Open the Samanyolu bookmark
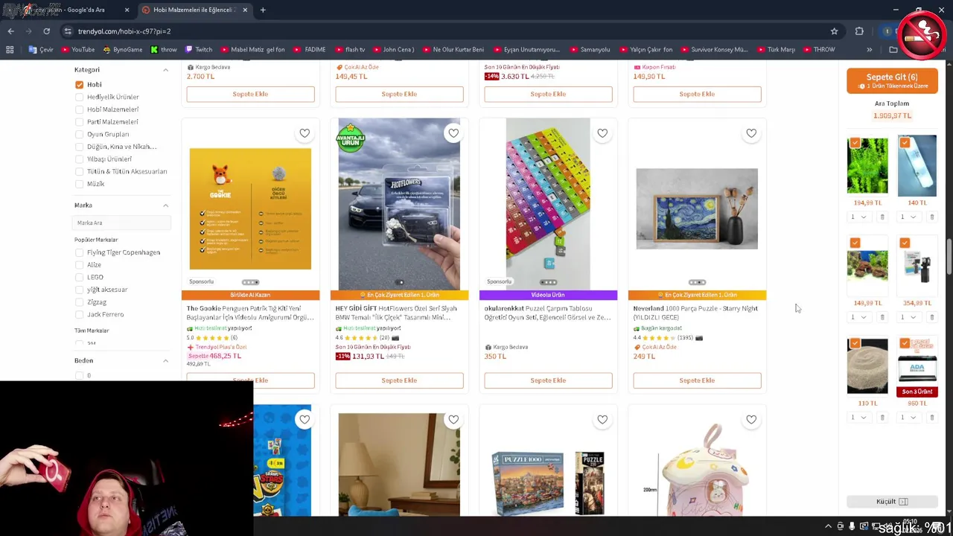 pyautogui.click(x=590, y=49)
